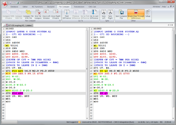Screen dimensions: 176x125
Task: Open the Help menu
Action: 164,7
